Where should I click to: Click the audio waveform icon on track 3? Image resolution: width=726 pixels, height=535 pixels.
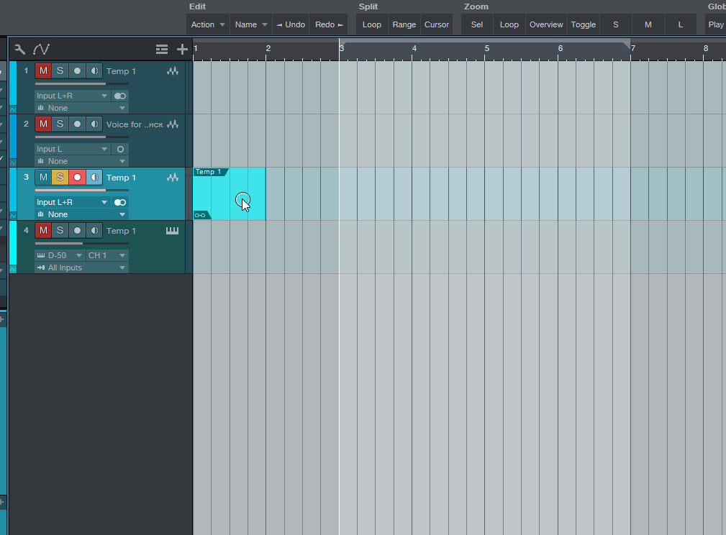173,178
